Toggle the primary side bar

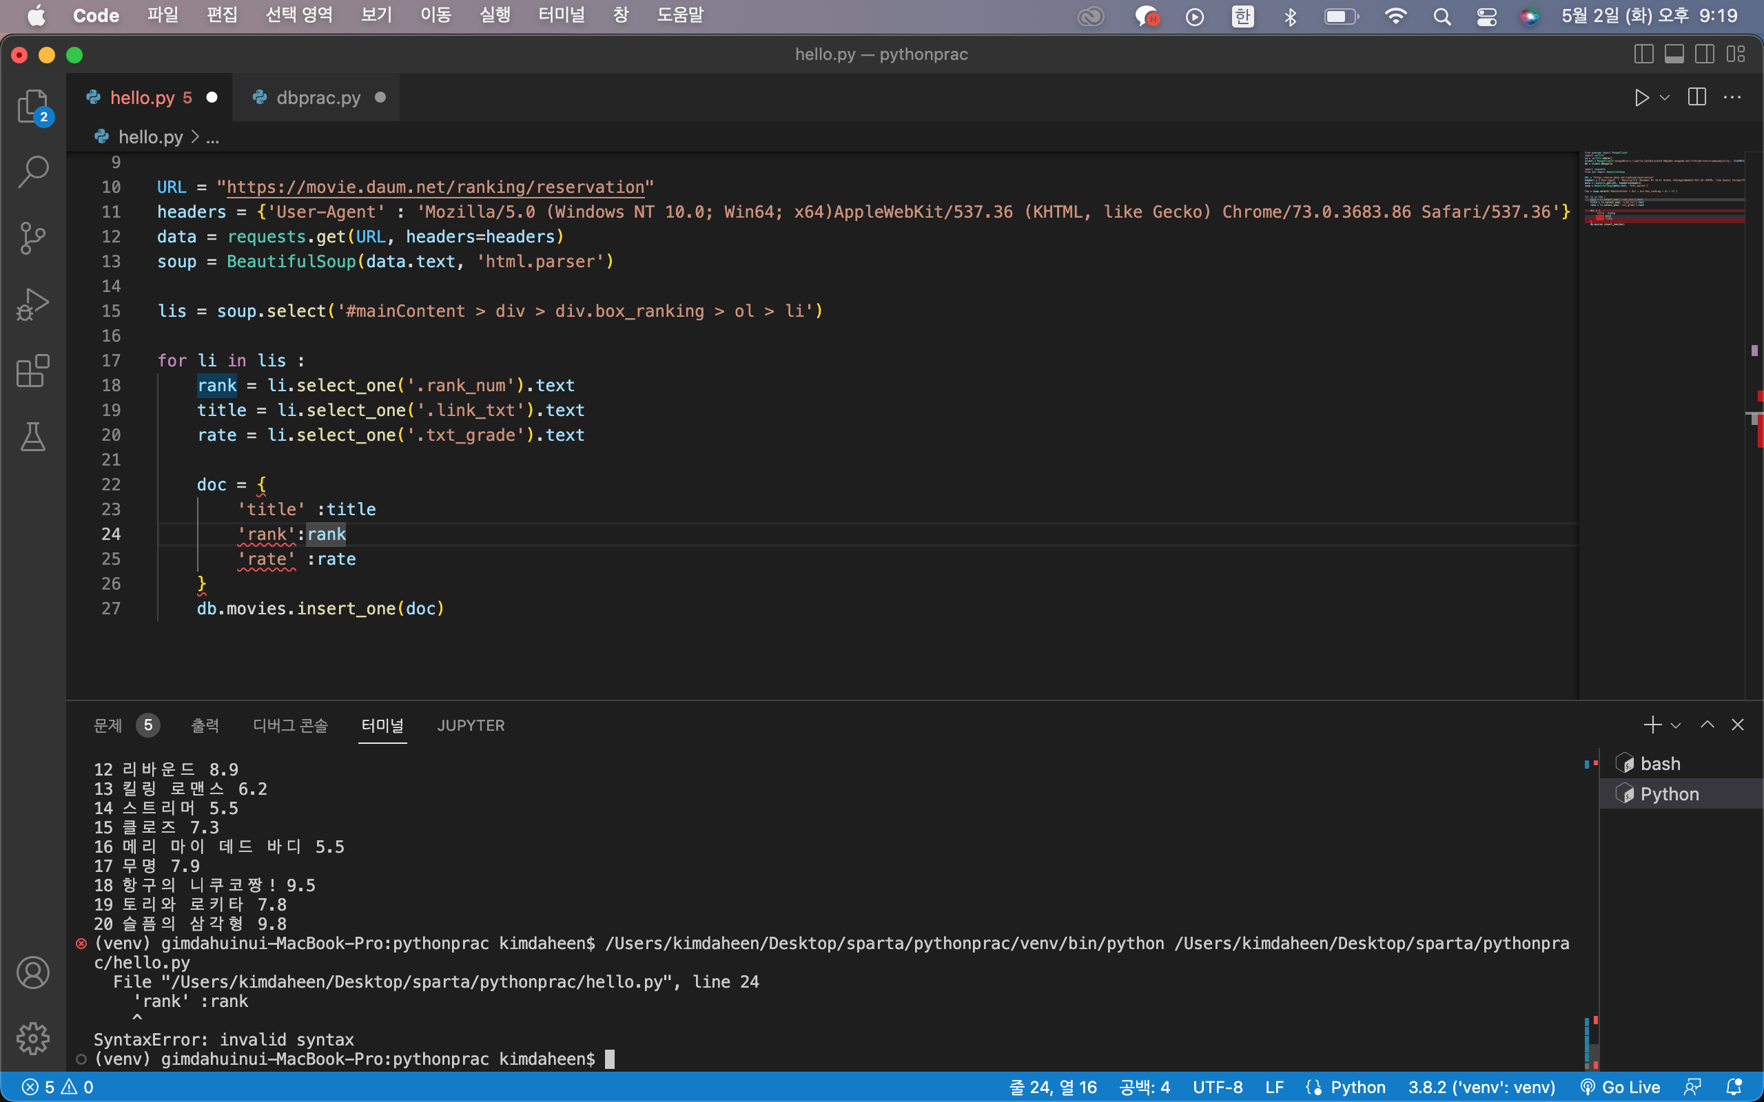point(1643,54)
